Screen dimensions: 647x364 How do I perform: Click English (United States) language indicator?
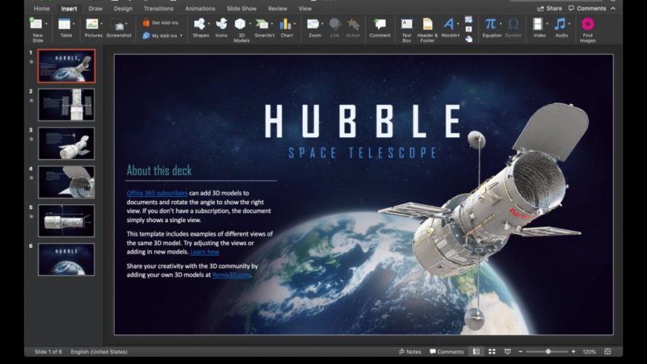pyautogui.click(x=99, y=351)
